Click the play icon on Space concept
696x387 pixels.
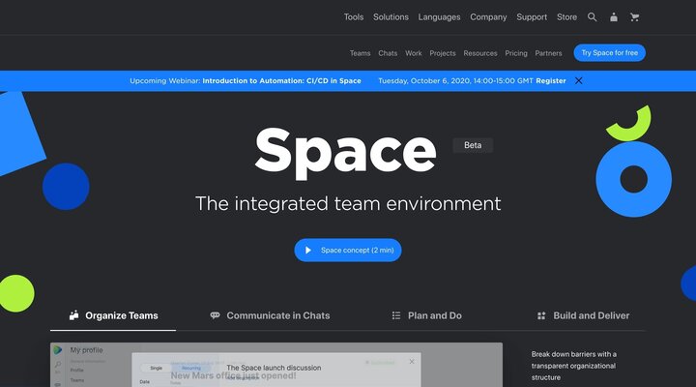click(x=308, y=250)
